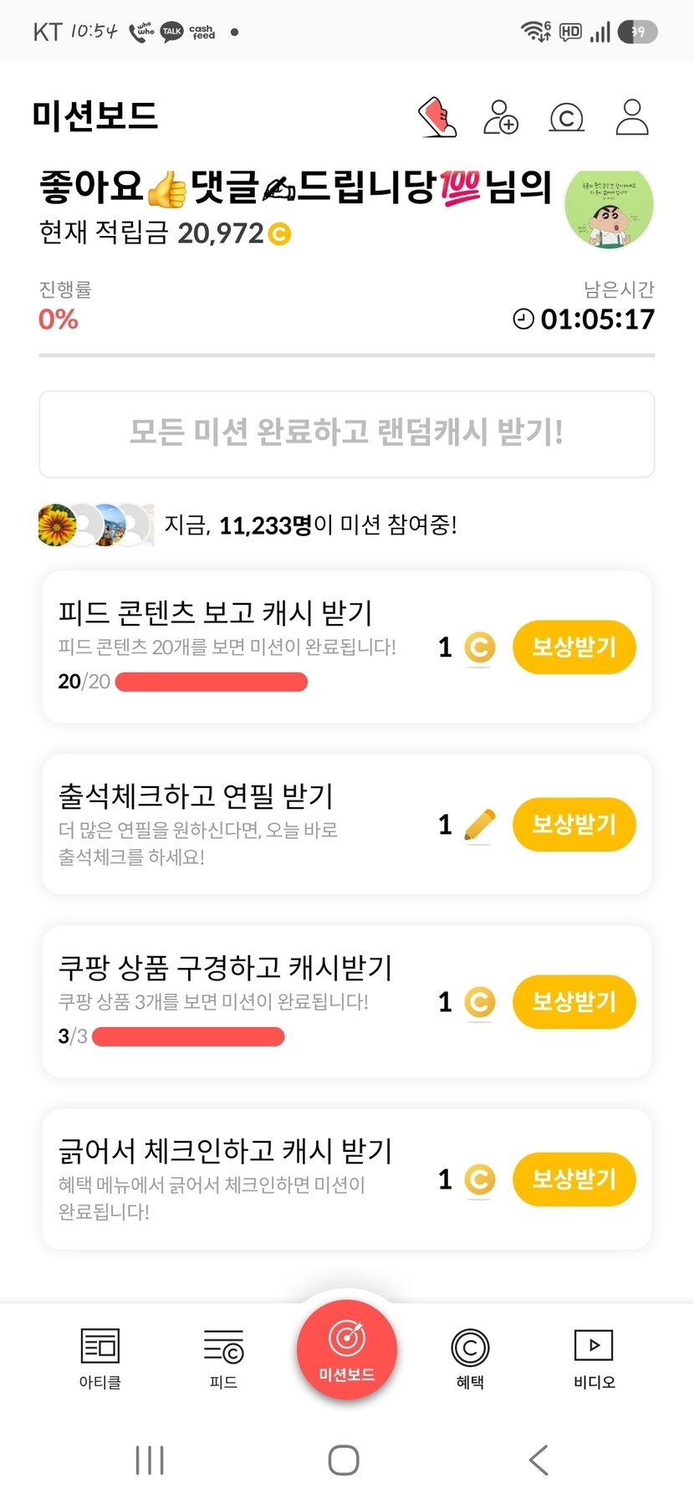Viewport: 694px width, 1504px height.
Task: Tap the gold coin beside current savings
Action: click(x=279, y=233)
